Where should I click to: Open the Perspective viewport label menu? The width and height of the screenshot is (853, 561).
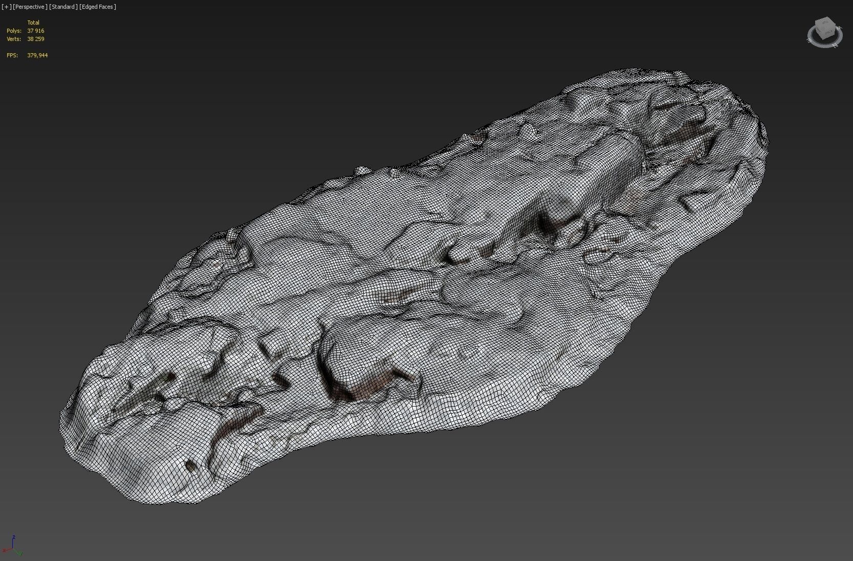pyautogui.click(x=30, y=7)
